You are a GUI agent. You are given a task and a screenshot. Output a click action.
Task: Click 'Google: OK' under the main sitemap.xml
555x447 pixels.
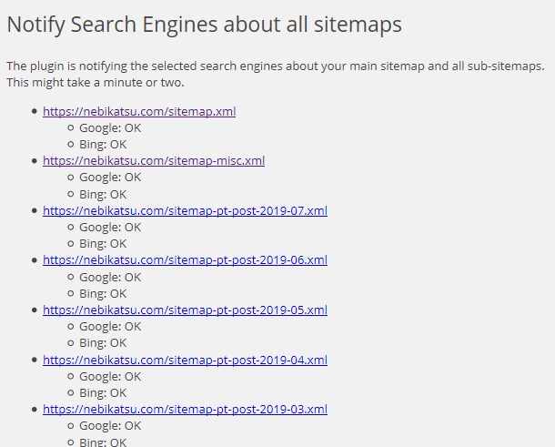(110, 128)
